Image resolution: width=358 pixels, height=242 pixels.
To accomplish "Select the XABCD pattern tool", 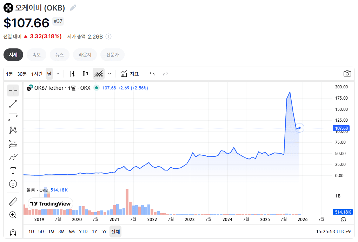I will (x=13, y=130).
